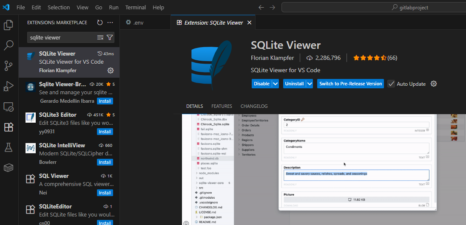Open the Run menu
This screenshot has height=225, width=466.
pyautogui.click(x=114, y=7)
